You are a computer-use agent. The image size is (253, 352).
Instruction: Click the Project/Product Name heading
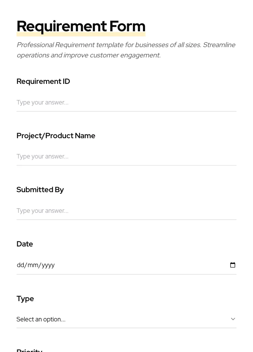click(56, 135)
